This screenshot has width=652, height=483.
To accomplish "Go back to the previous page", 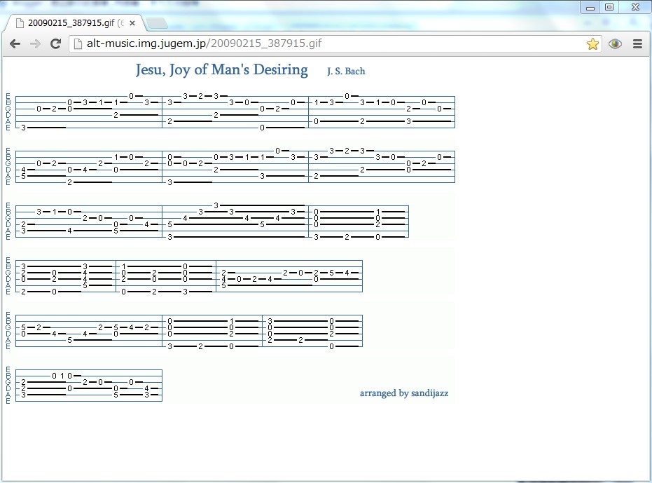I will pos(15,43).
